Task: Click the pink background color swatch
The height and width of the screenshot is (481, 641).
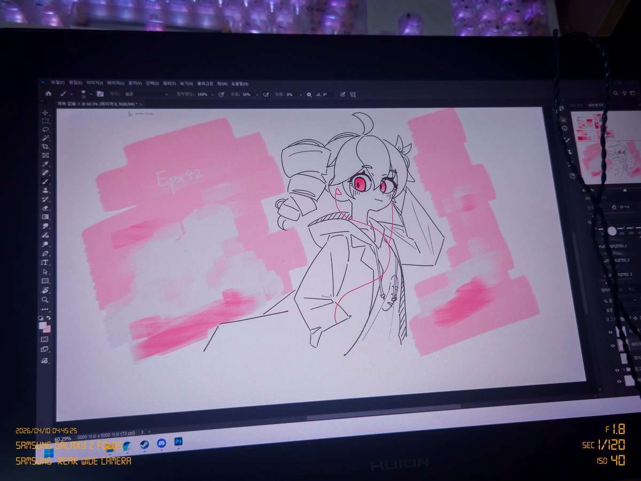Action: (x=48, y=330)
